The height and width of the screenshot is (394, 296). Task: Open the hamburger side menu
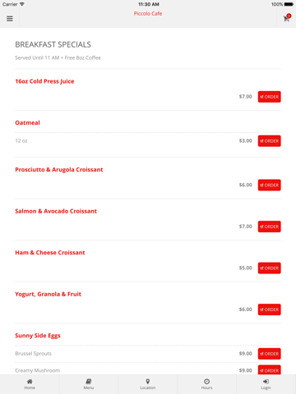[x=10, y=19]
